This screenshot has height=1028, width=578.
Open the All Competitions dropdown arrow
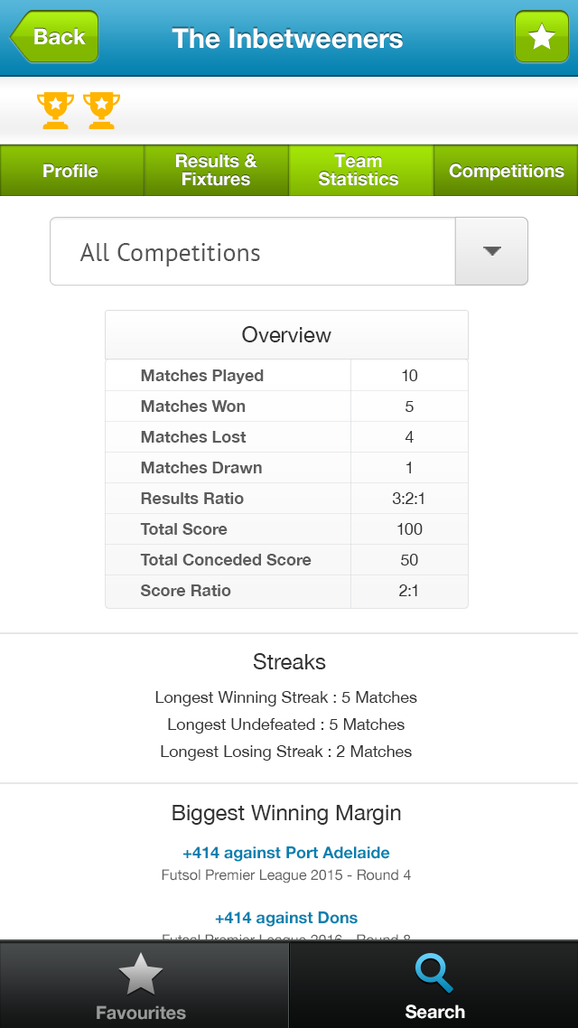[x=491, y=251]
